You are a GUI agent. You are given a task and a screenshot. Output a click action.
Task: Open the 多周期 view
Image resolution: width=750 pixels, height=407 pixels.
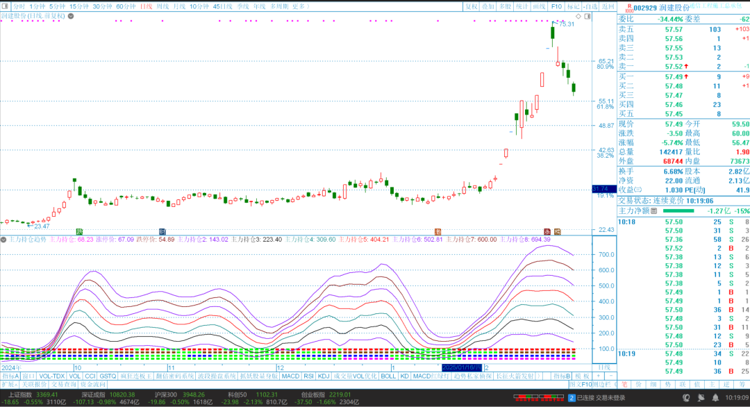click(279, 7)
